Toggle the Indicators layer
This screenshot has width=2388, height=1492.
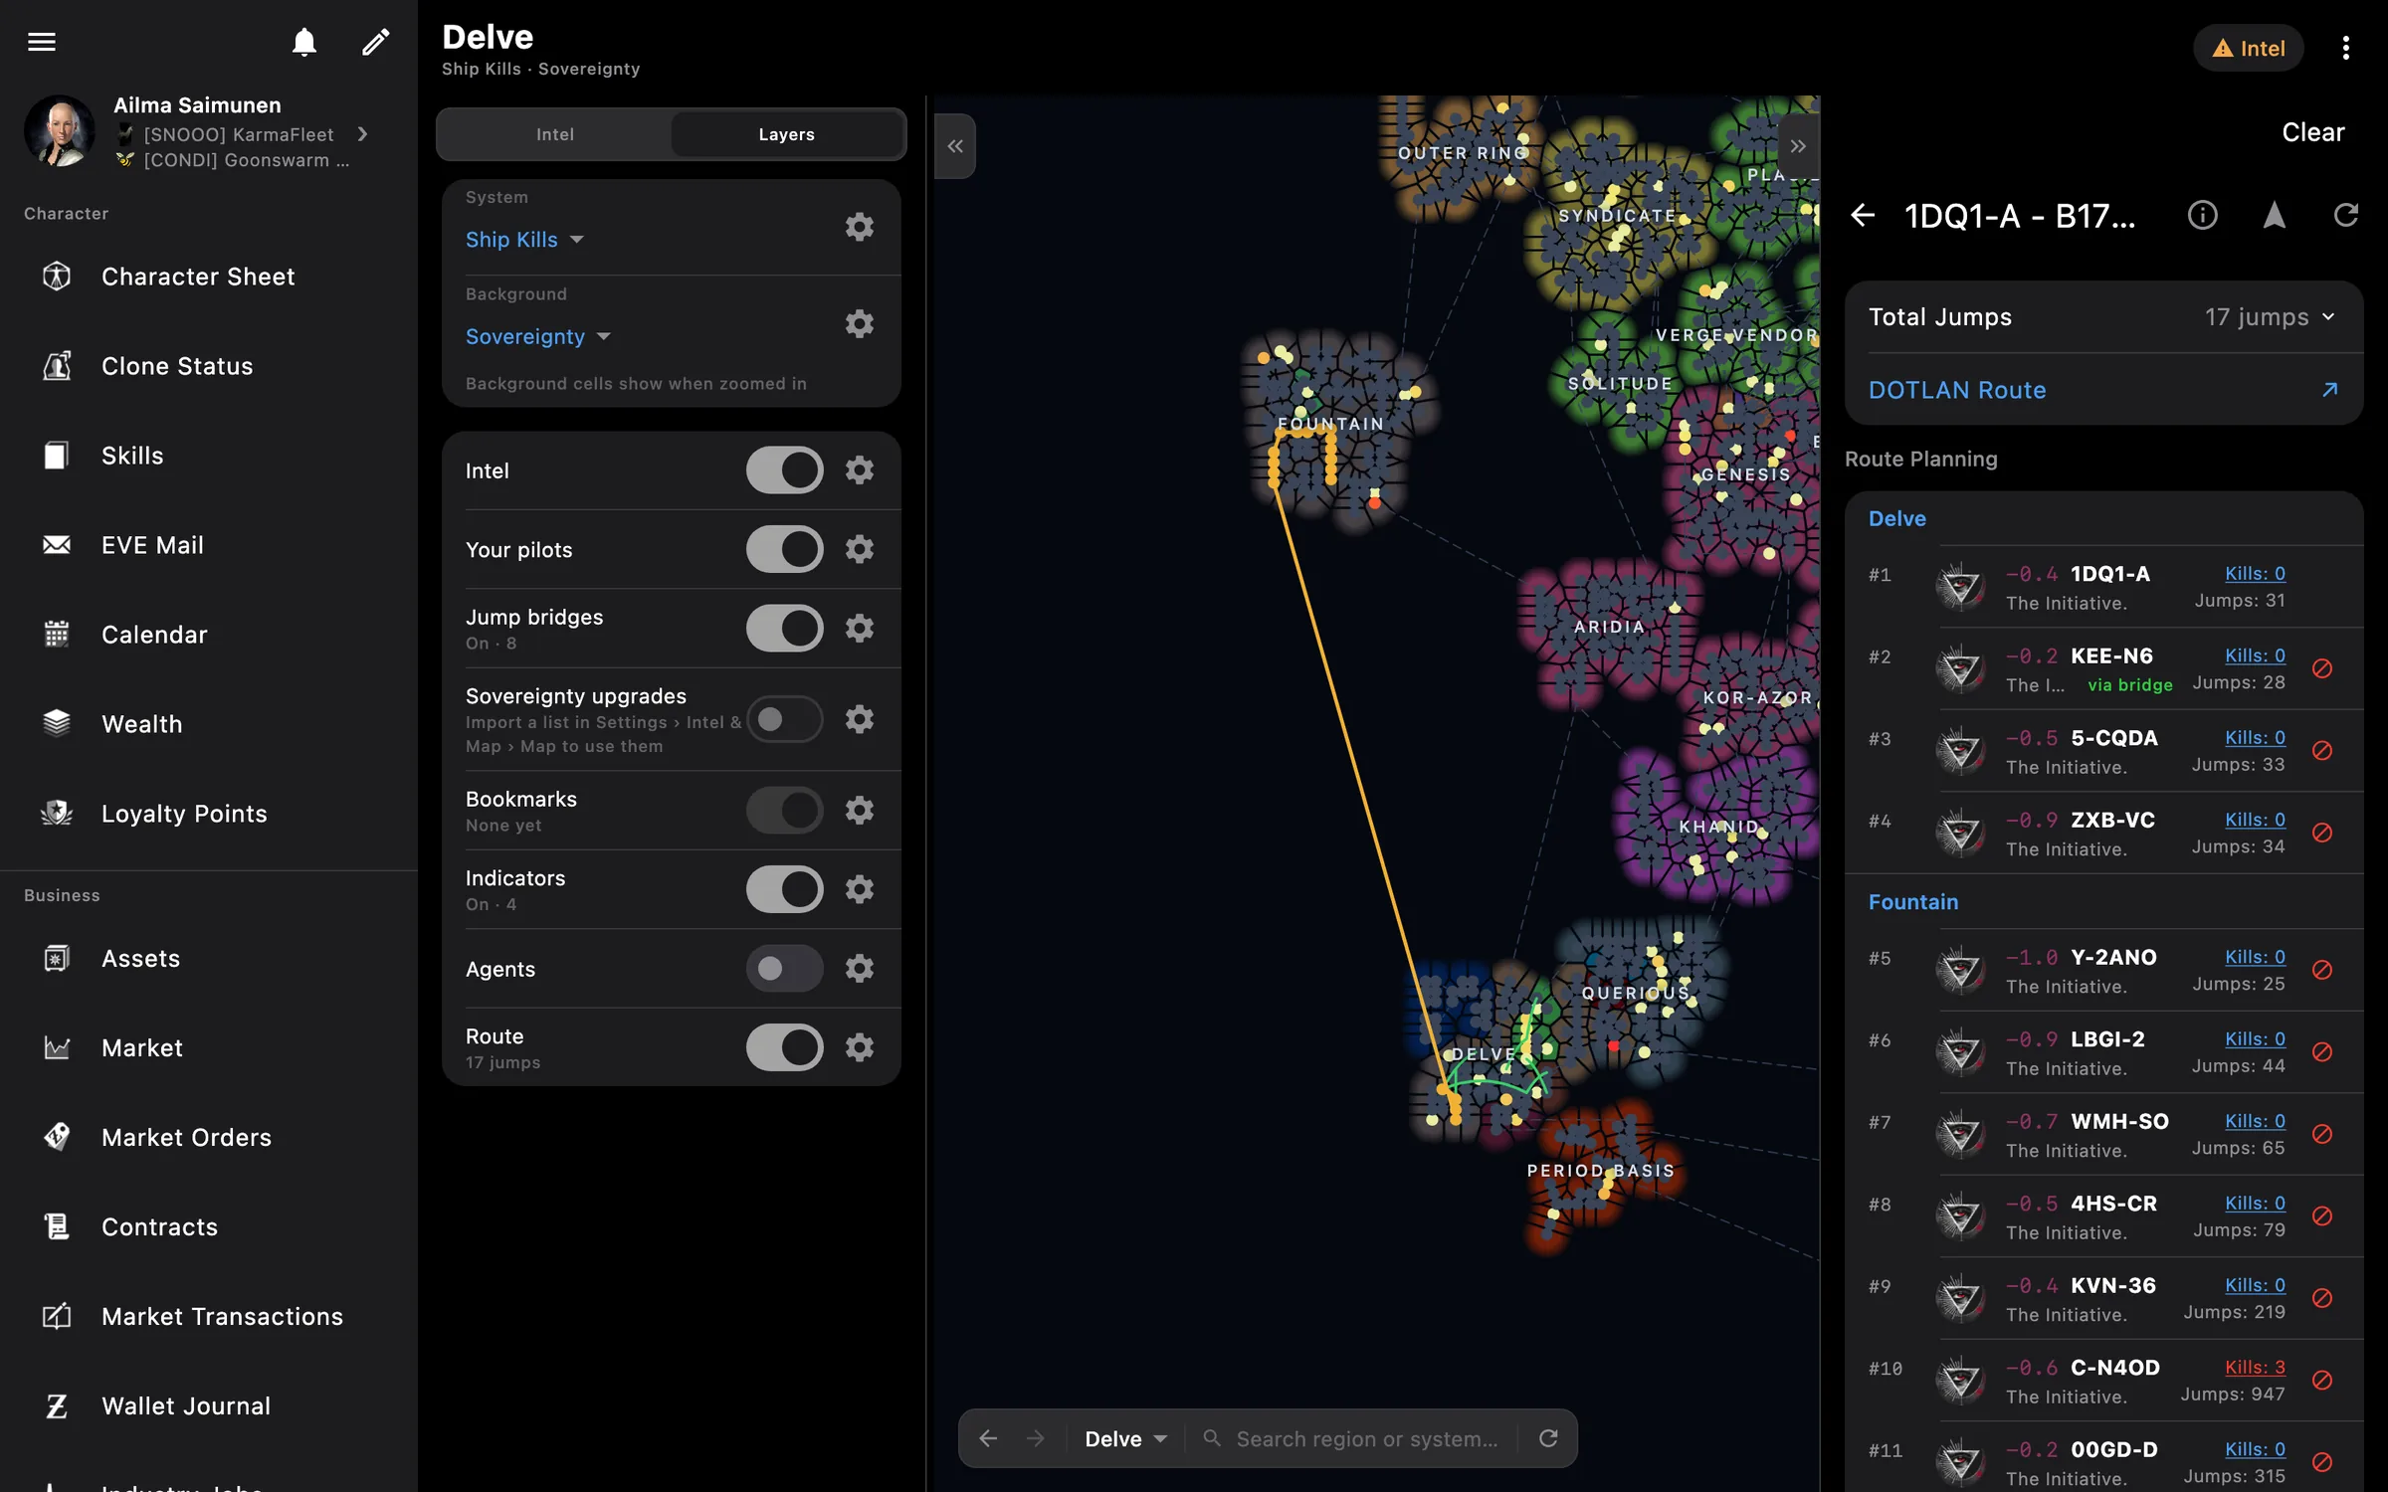785,889
